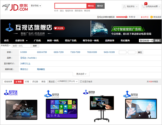
Task: Click the orange 联系卖家 chat icon
Action: click(x=151, y=17)
